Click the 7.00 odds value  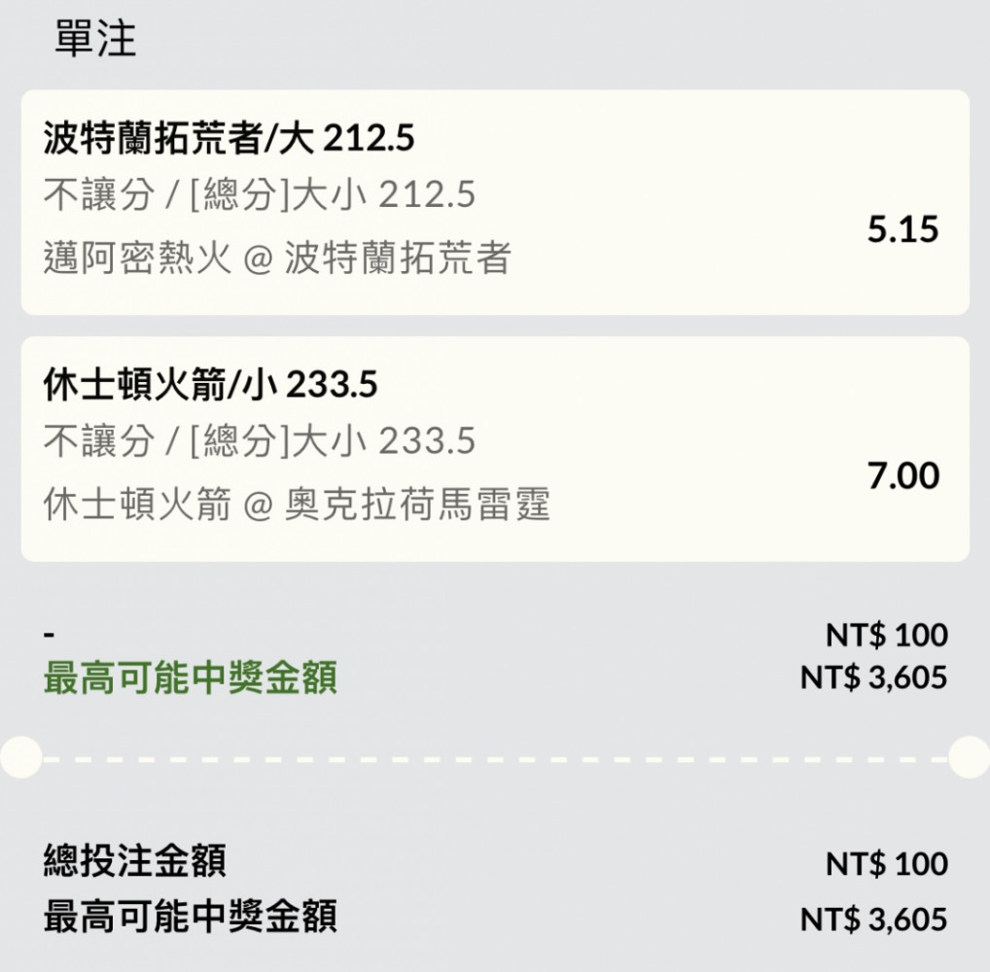pos(902,476)
